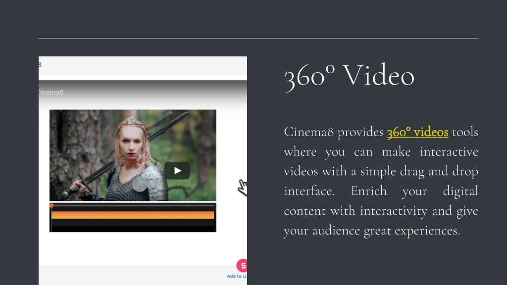Click the warrior video preview image
The image size is (507, 285).
pos(133,155)
